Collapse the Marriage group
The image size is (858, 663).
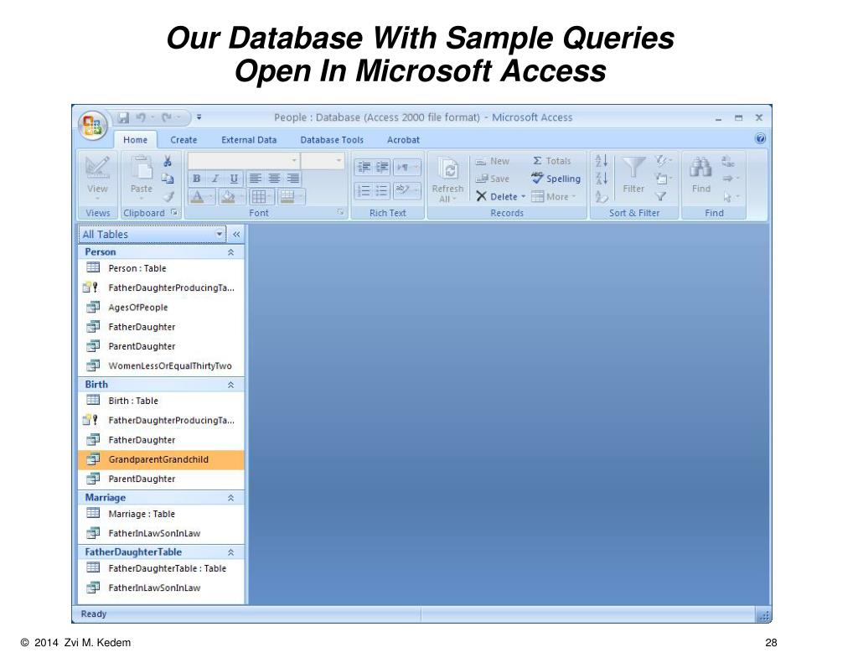[231, 498]
